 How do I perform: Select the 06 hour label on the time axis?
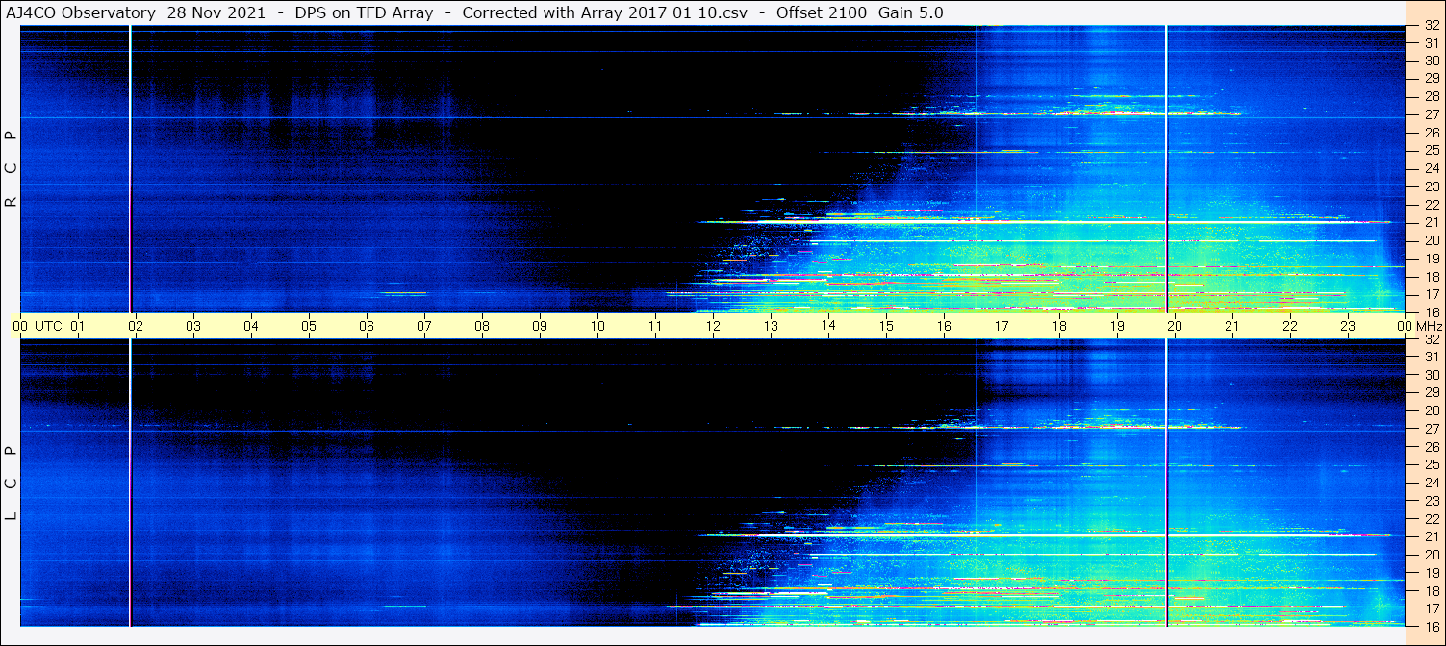pos(367,326)
